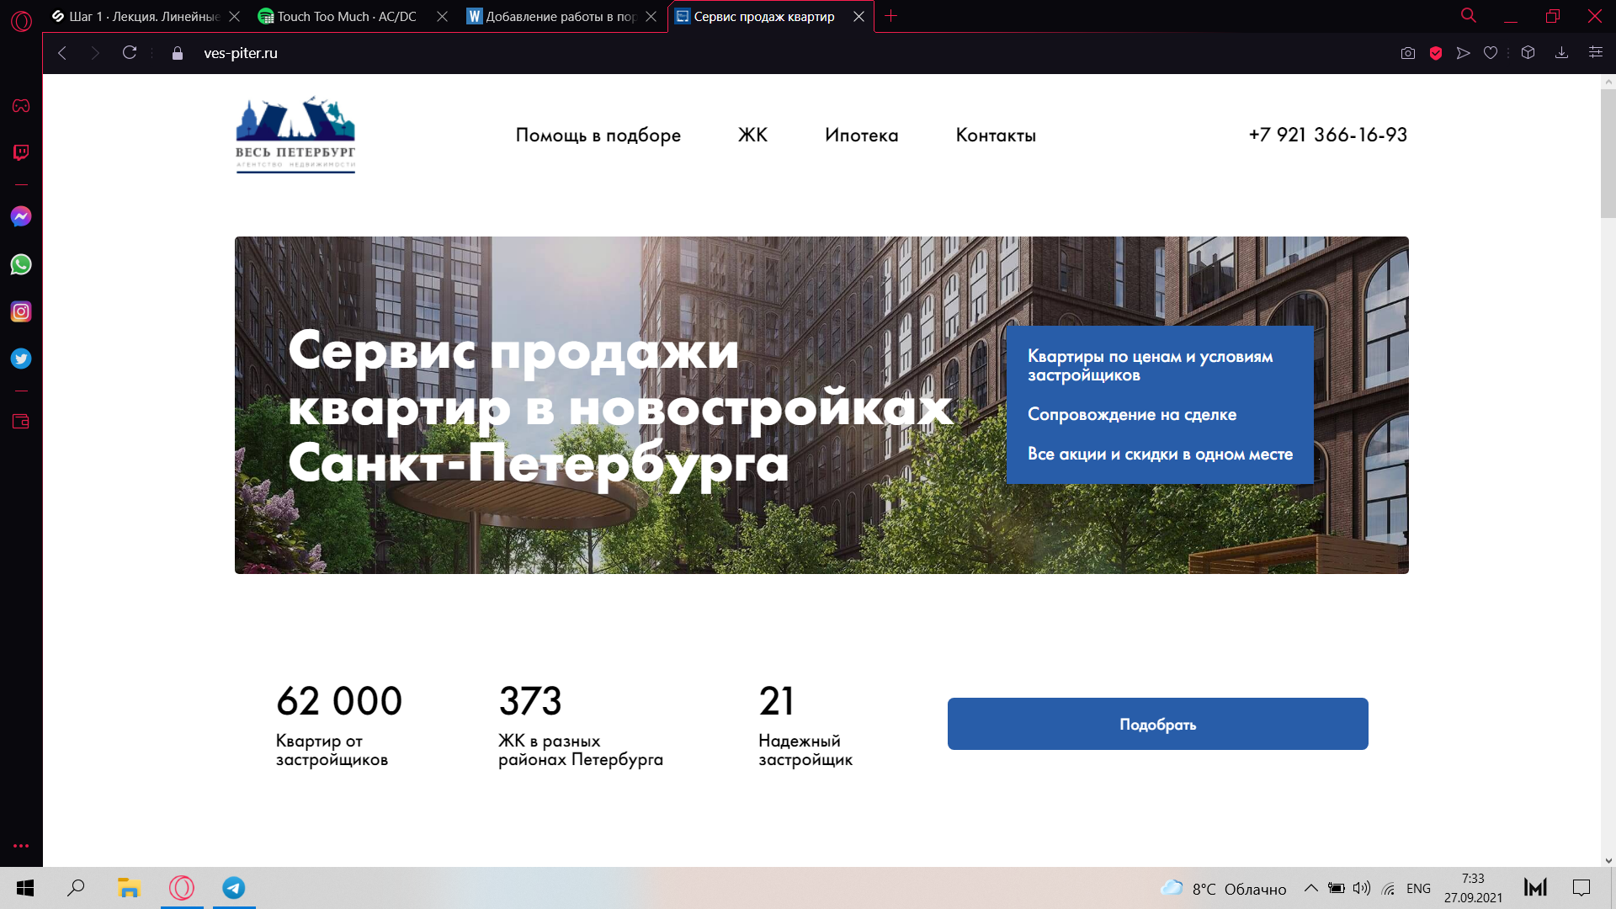Screen dimensions: 1616x909
Task: Close the Добавление работы tab
Action: pyautogui.click(x=651, y=17)
